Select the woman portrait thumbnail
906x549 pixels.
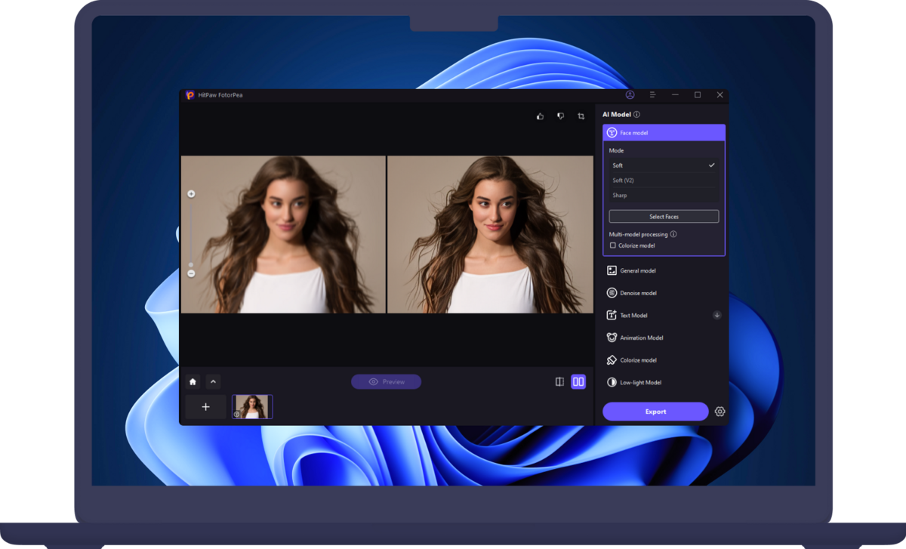click(x=252, y=407)
